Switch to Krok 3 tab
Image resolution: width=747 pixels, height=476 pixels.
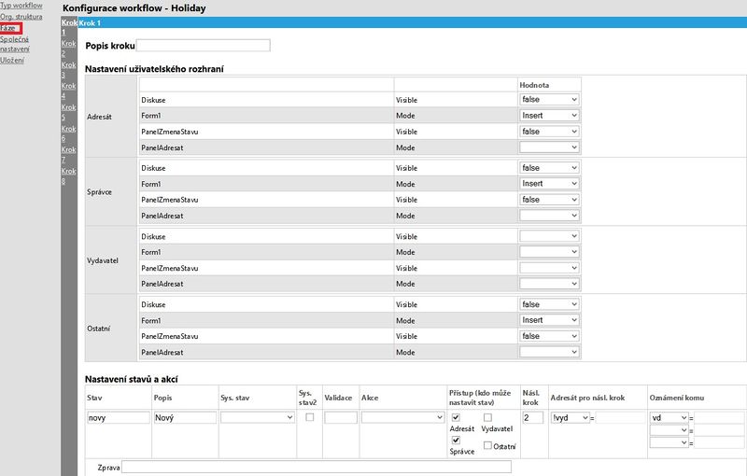click(x=68, y=69)
